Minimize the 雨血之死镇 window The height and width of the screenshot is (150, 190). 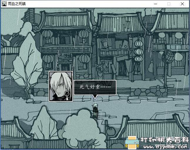point(156,4)
